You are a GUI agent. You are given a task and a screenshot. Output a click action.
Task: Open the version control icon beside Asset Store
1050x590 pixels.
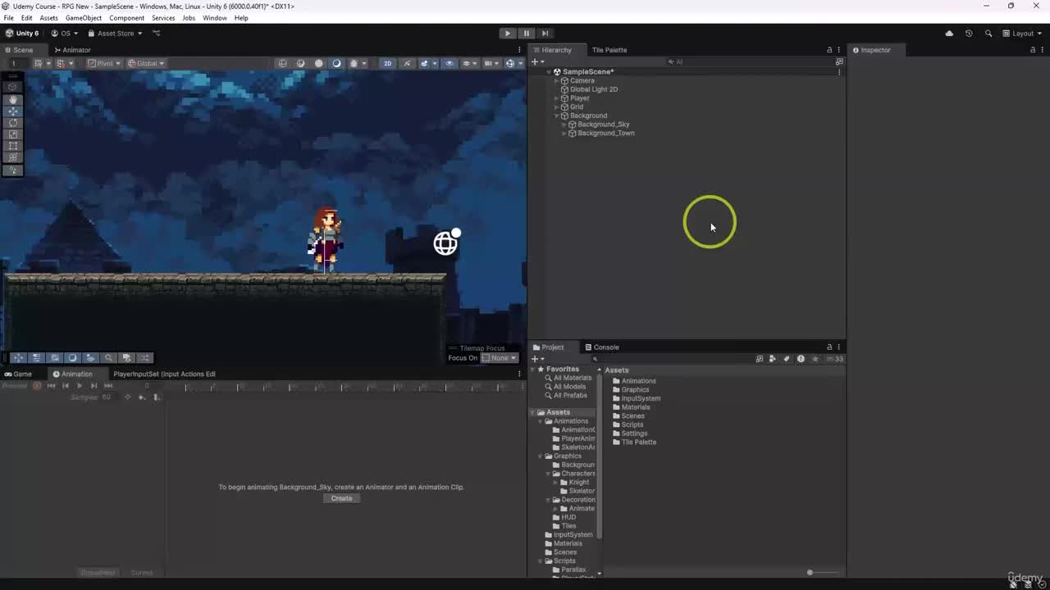point(156,34)
